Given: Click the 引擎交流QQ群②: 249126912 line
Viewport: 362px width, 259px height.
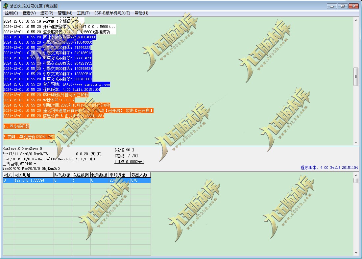Looking at the screenshot, I should pos(48,53).
